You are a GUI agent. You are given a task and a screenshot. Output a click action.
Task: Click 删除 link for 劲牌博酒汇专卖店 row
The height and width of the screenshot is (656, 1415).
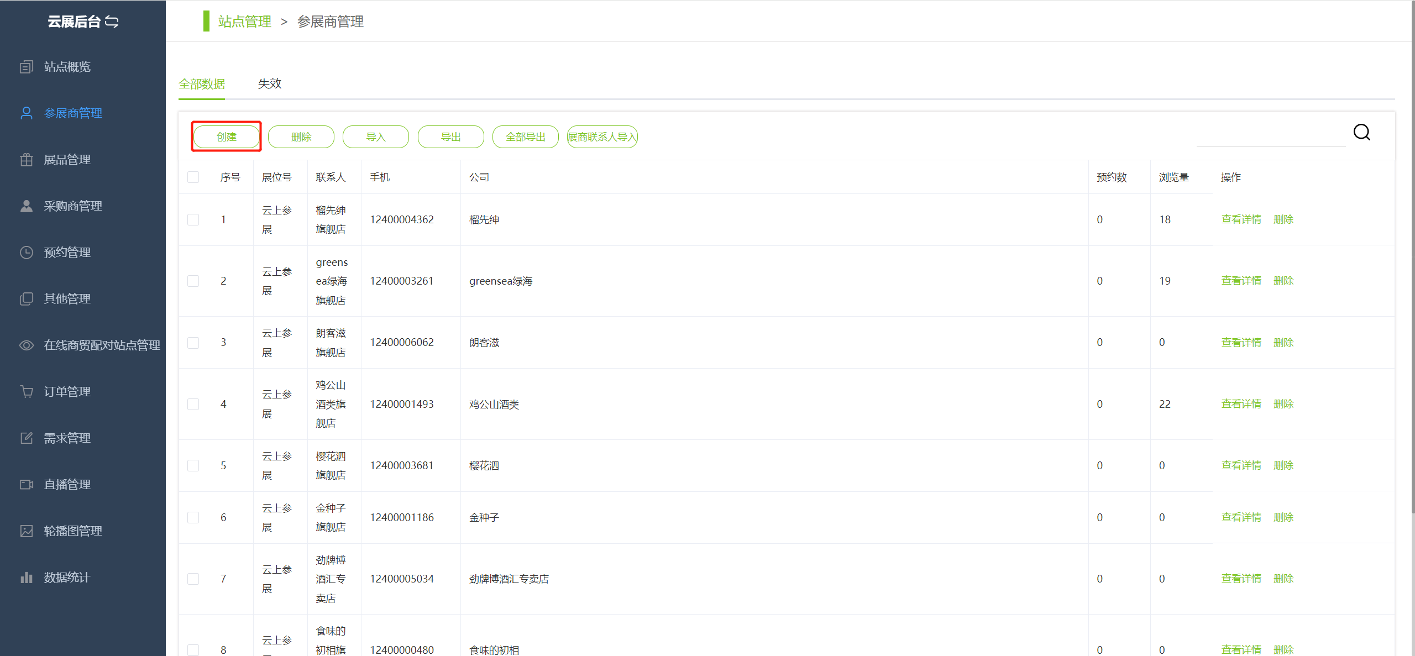pos(1283,579)
